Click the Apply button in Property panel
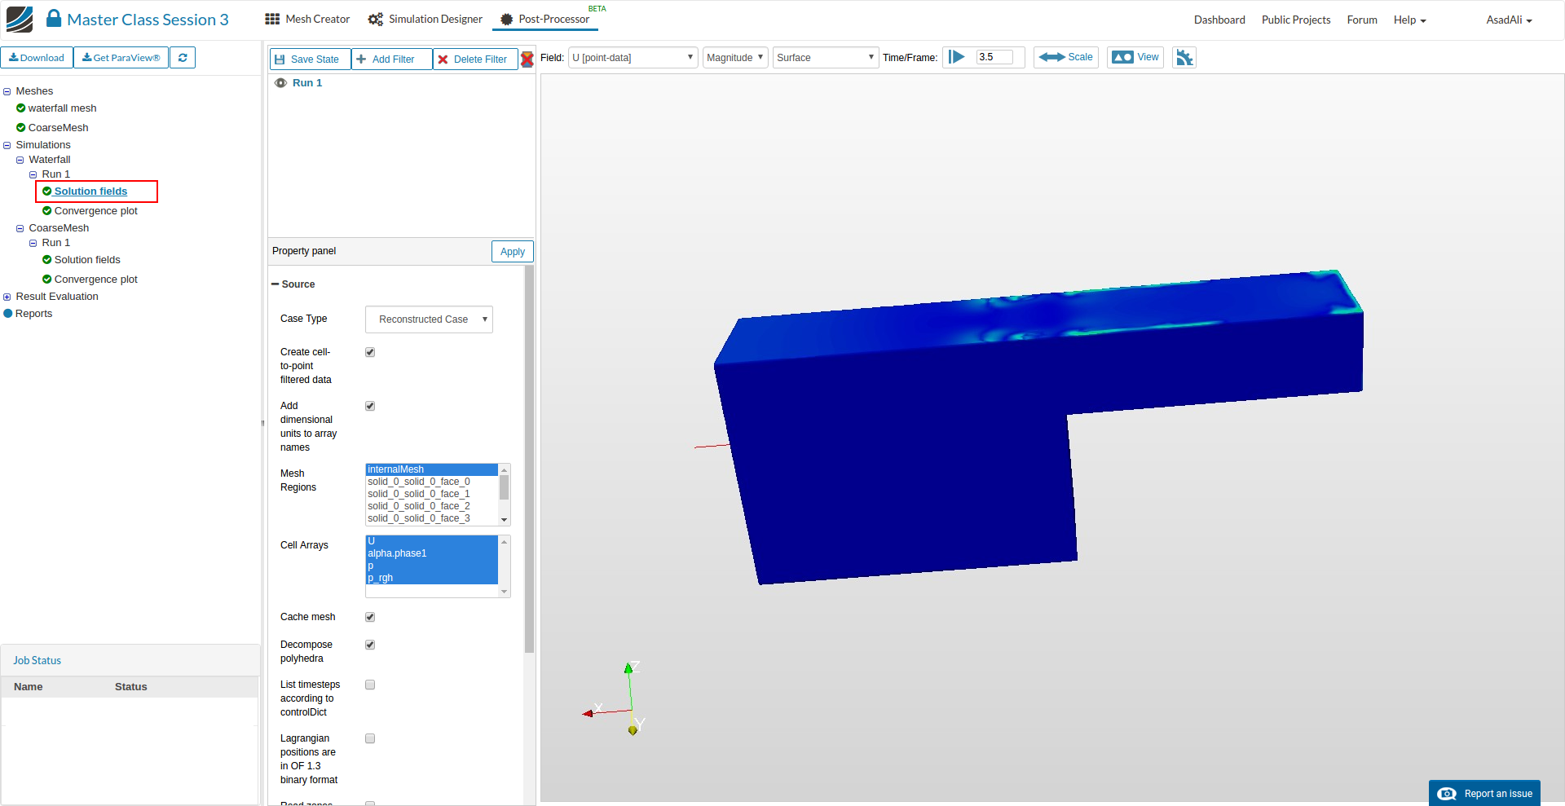Viewport: 1565px width, 806px height. pyautogui.click(x=512, y=252)
